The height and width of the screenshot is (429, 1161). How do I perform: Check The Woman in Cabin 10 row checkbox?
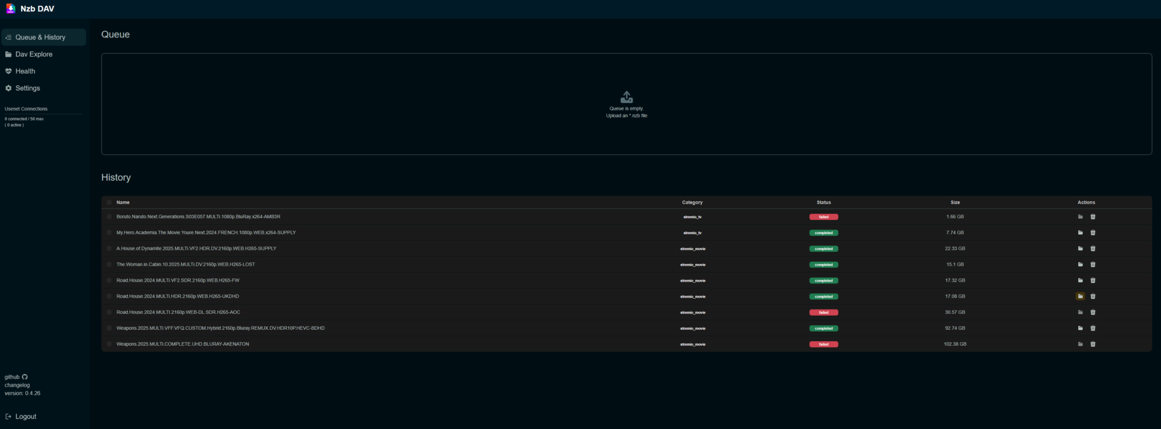point(109,265)
